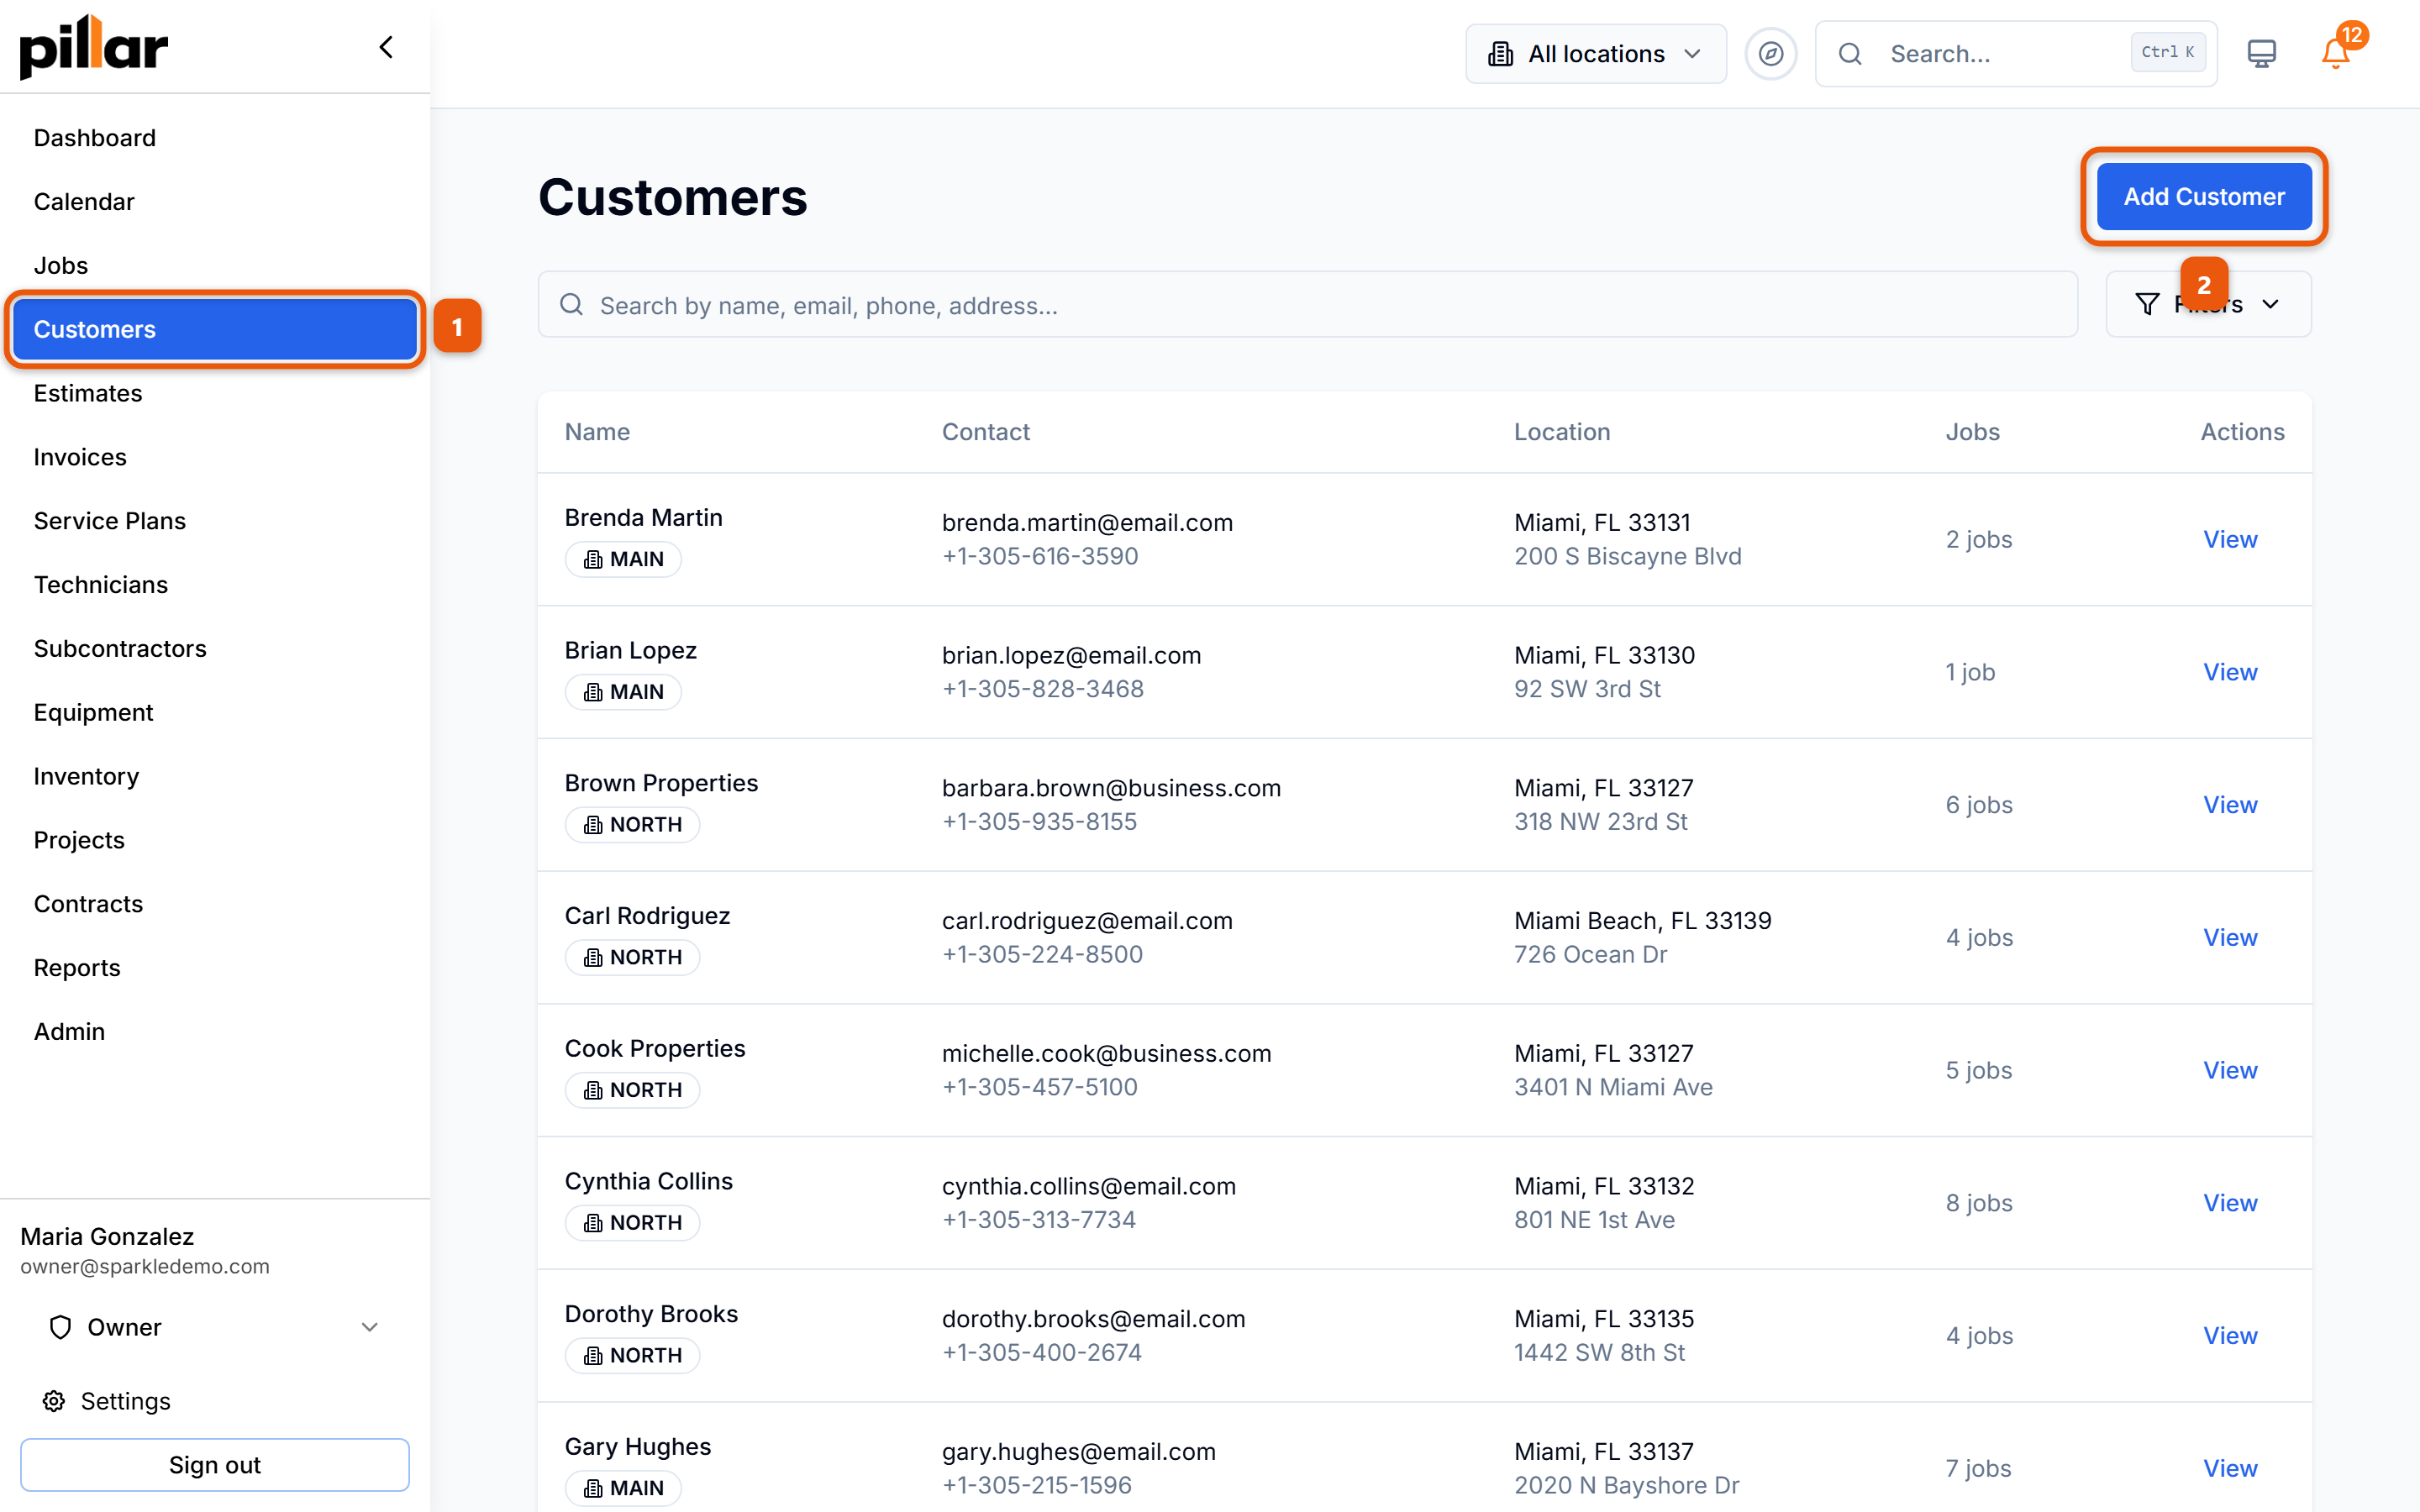View Gary Hughes's record
Image resolution: width=2420 pixels, height=1512 pixels.
(2230, 1468)
